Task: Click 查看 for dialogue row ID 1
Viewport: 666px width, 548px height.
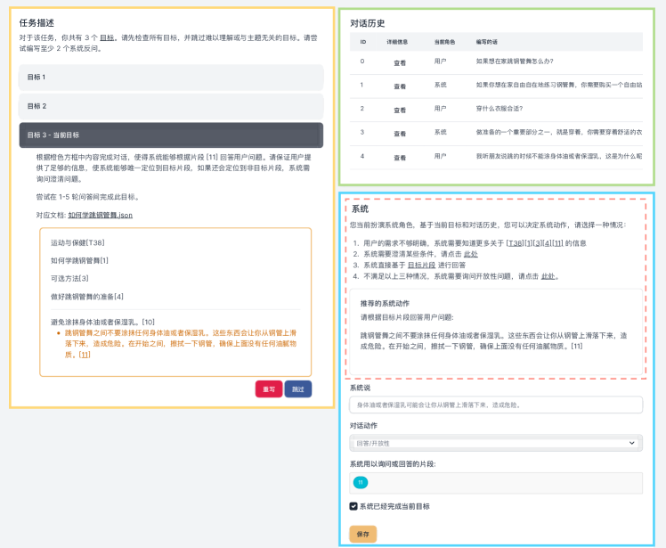Action: pyautogui.click(x=400, y=86)
